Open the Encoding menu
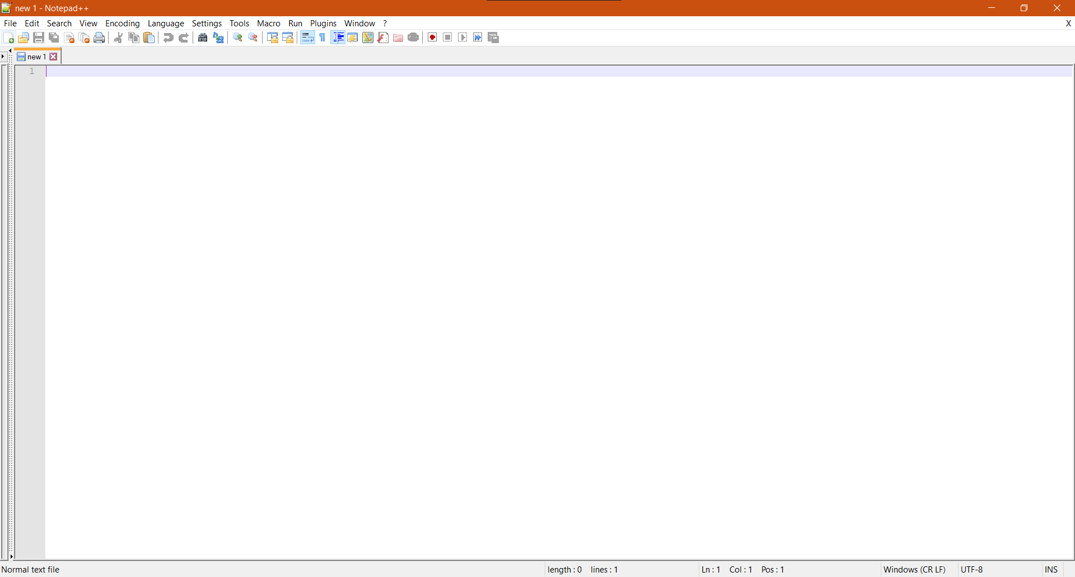Viewport: 1075px width, 577px height. tap(123, 23)
